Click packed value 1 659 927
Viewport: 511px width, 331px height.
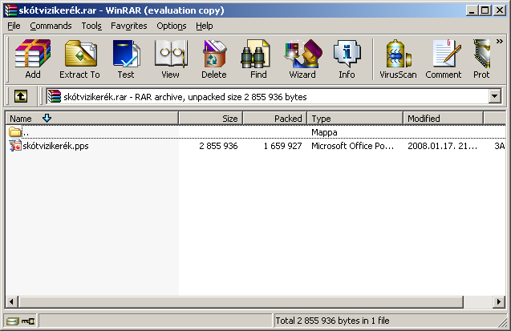(282, 146)
